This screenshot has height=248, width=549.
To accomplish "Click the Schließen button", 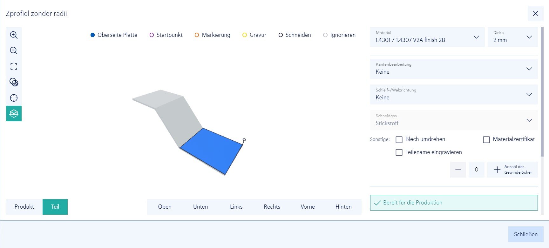I will click(x=525, y=234).
